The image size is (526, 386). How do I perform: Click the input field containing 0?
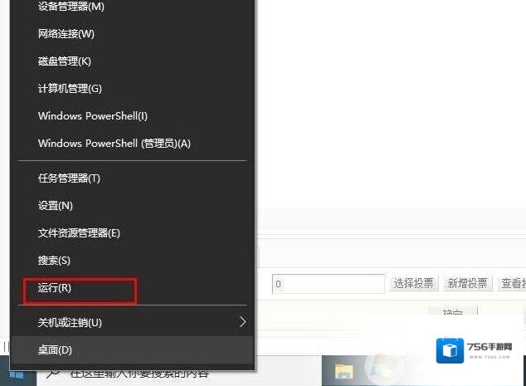point(328,284)
